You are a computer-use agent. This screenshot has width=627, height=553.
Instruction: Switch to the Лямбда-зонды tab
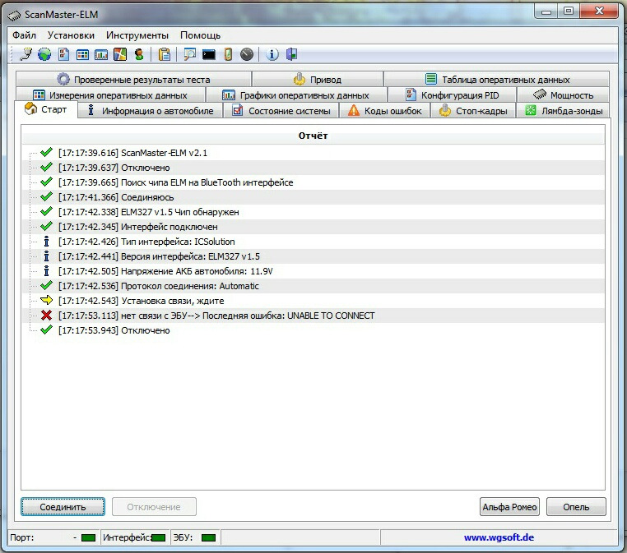(x=564, y=111)
